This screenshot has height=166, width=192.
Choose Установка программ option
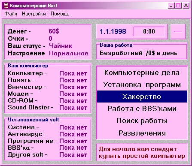[x=142, y=85]
